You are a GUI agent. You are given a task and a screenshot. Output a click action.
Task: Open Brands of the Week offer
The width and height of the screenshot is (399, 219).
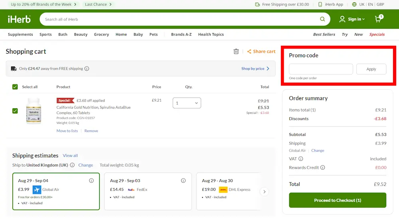43,4
